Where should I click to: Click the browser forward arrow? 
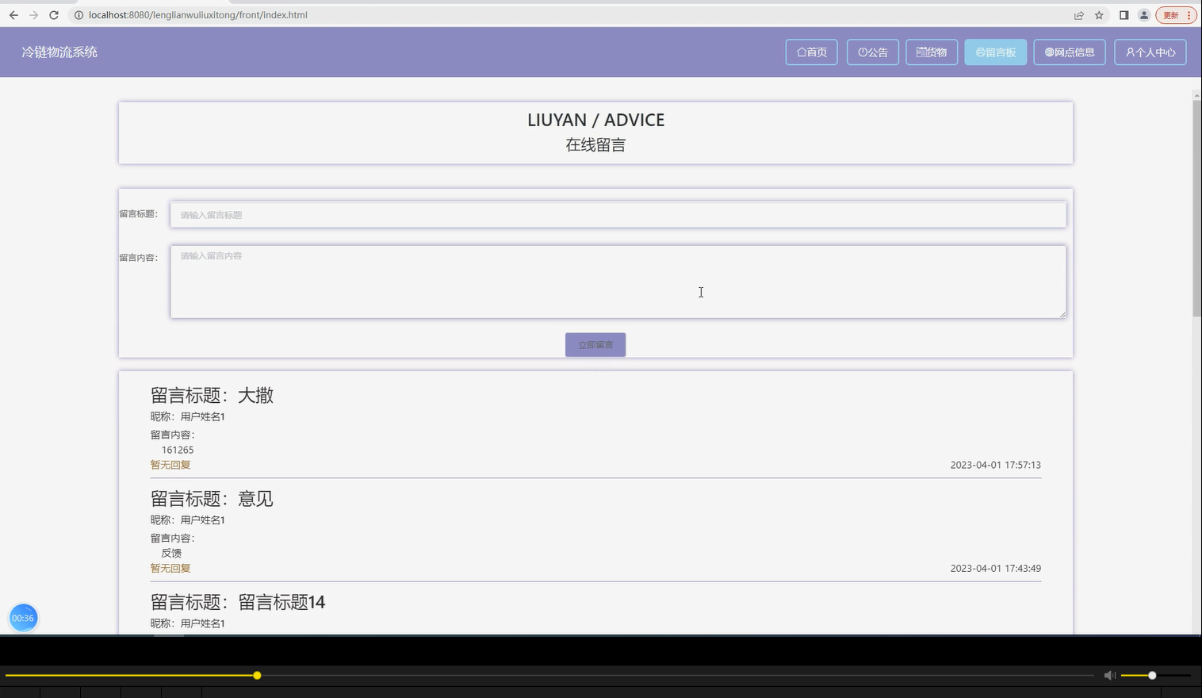[33, 15]
